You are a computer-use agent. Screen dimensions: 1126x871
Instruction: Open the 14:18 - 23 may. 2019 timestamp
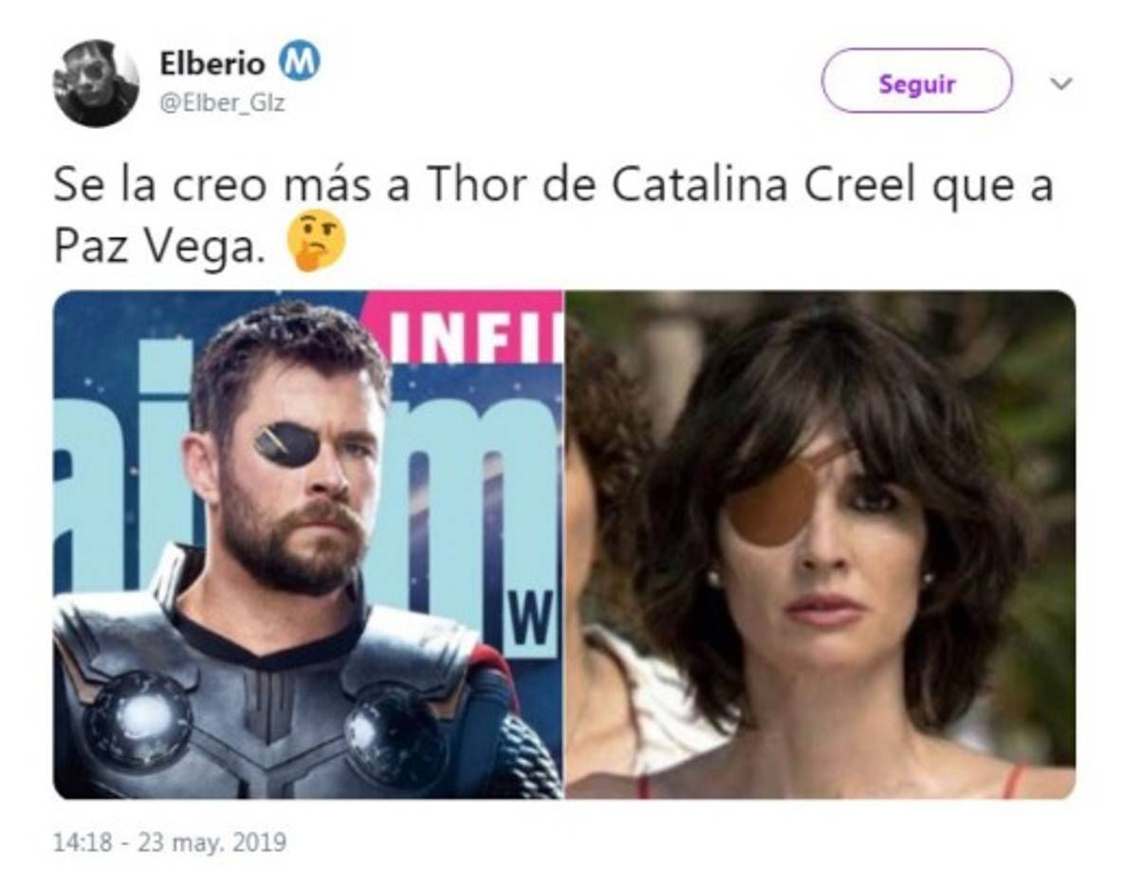point(170,842)
